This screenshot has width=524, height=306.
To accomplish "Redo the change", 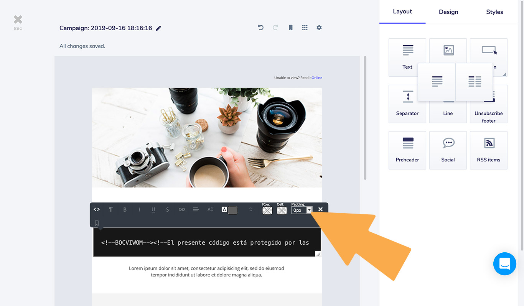I will coord(275,28).
